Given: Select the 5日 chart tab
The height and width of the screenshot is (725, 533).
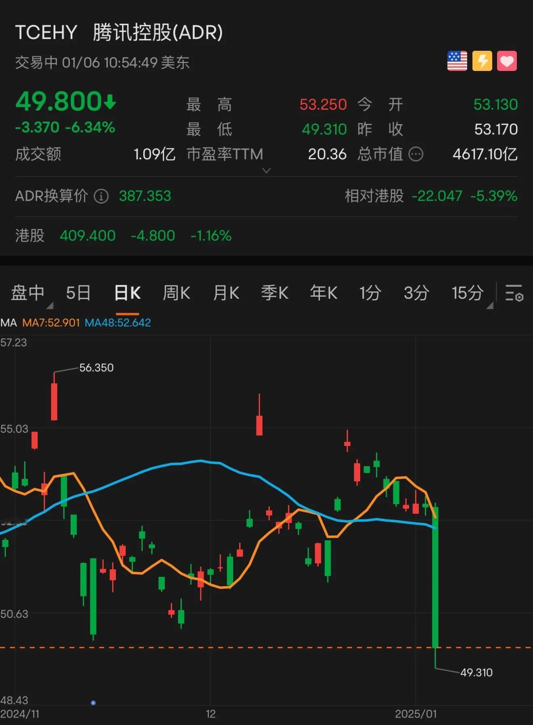Looking at the screenshot, I should tap(78, 293).
